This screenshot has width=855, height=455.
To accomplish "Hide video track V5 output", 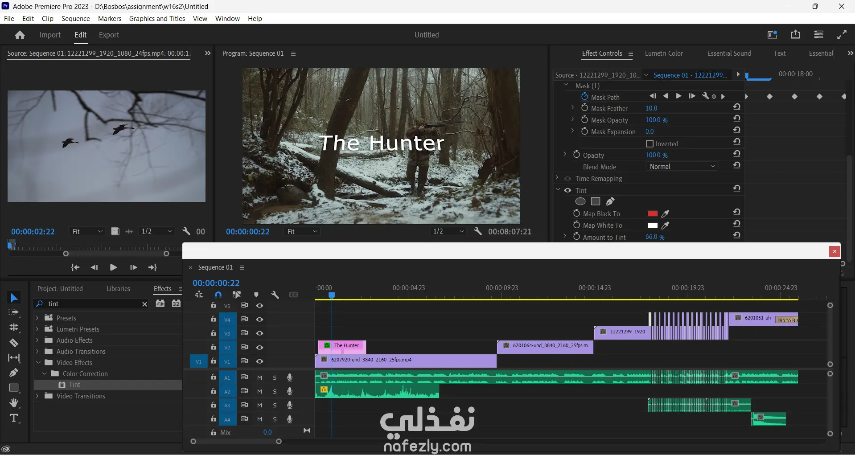I will tap(260, 306).
